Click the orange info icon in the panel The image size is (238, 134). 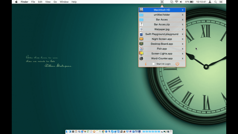pyautogui.click(x=146, y=64)
